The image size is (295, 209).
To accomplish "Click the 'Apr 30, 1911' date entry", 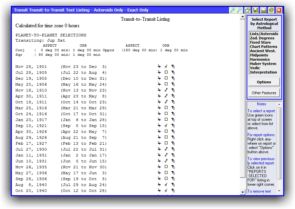I will coord(31,96).
